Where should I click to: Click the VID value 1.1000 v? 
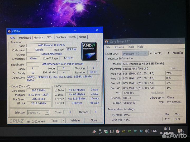click(x=131, y=93)
